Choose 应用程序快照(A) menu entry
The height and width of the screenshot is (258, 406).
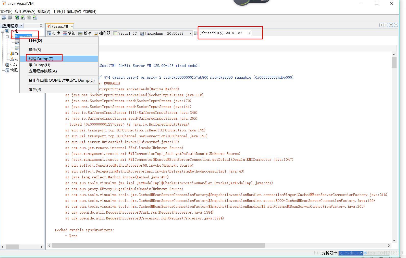[59, 71]
